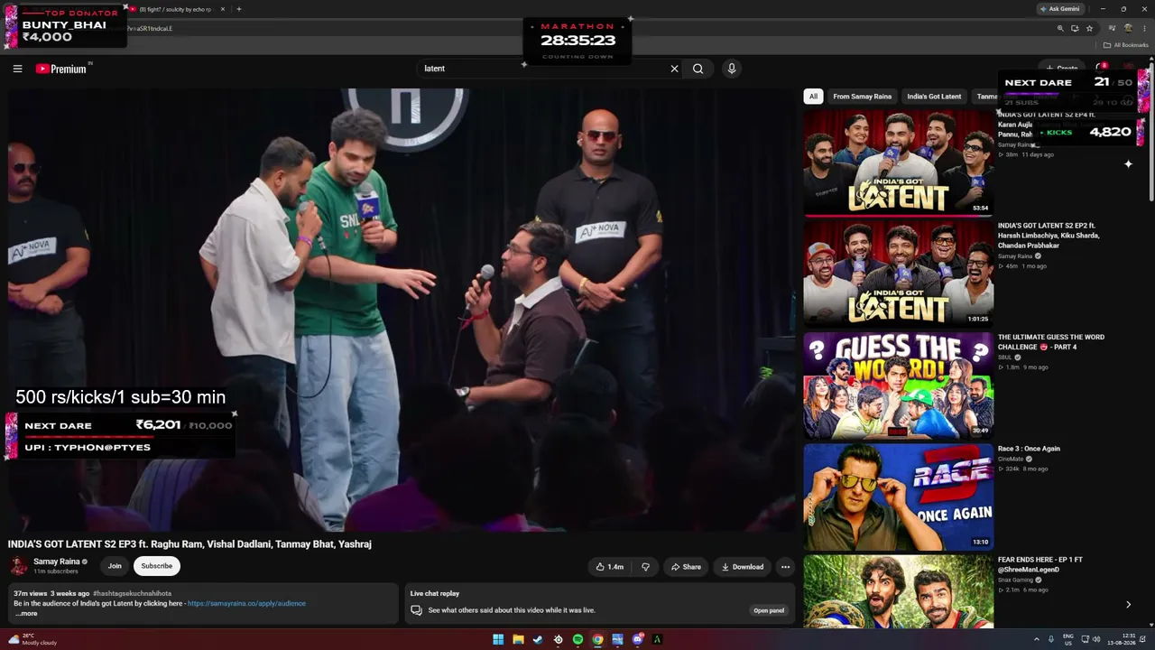This screenshot has height=650, width=1155.
Task: Open India's Got Latent S2 EP4 thumbnail
Action: point(899,162)
